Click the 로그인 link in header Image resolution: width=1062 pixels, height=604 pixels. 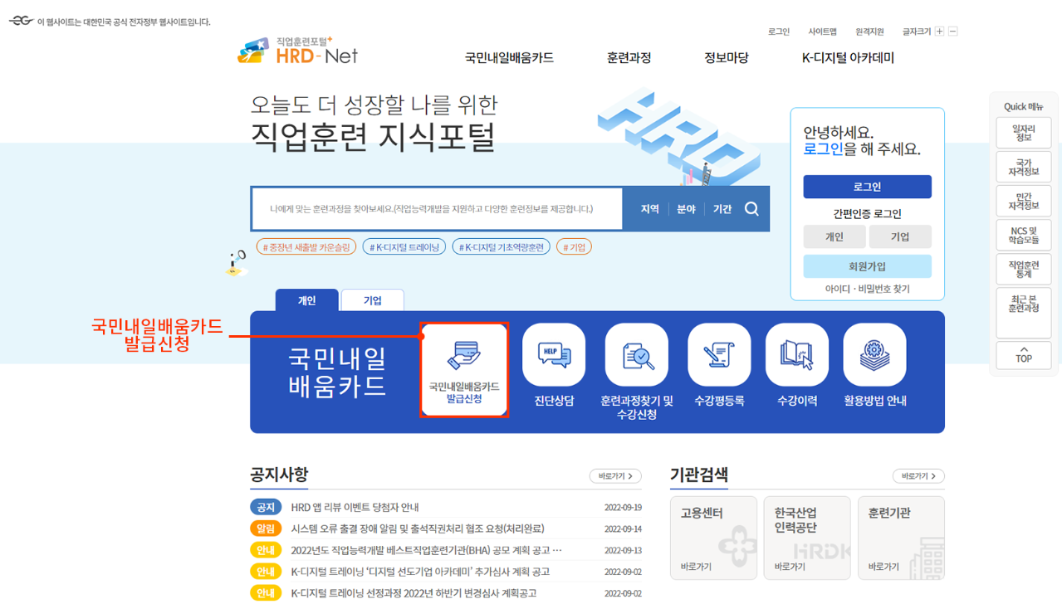pyautogui.click(x=779, y=32)
